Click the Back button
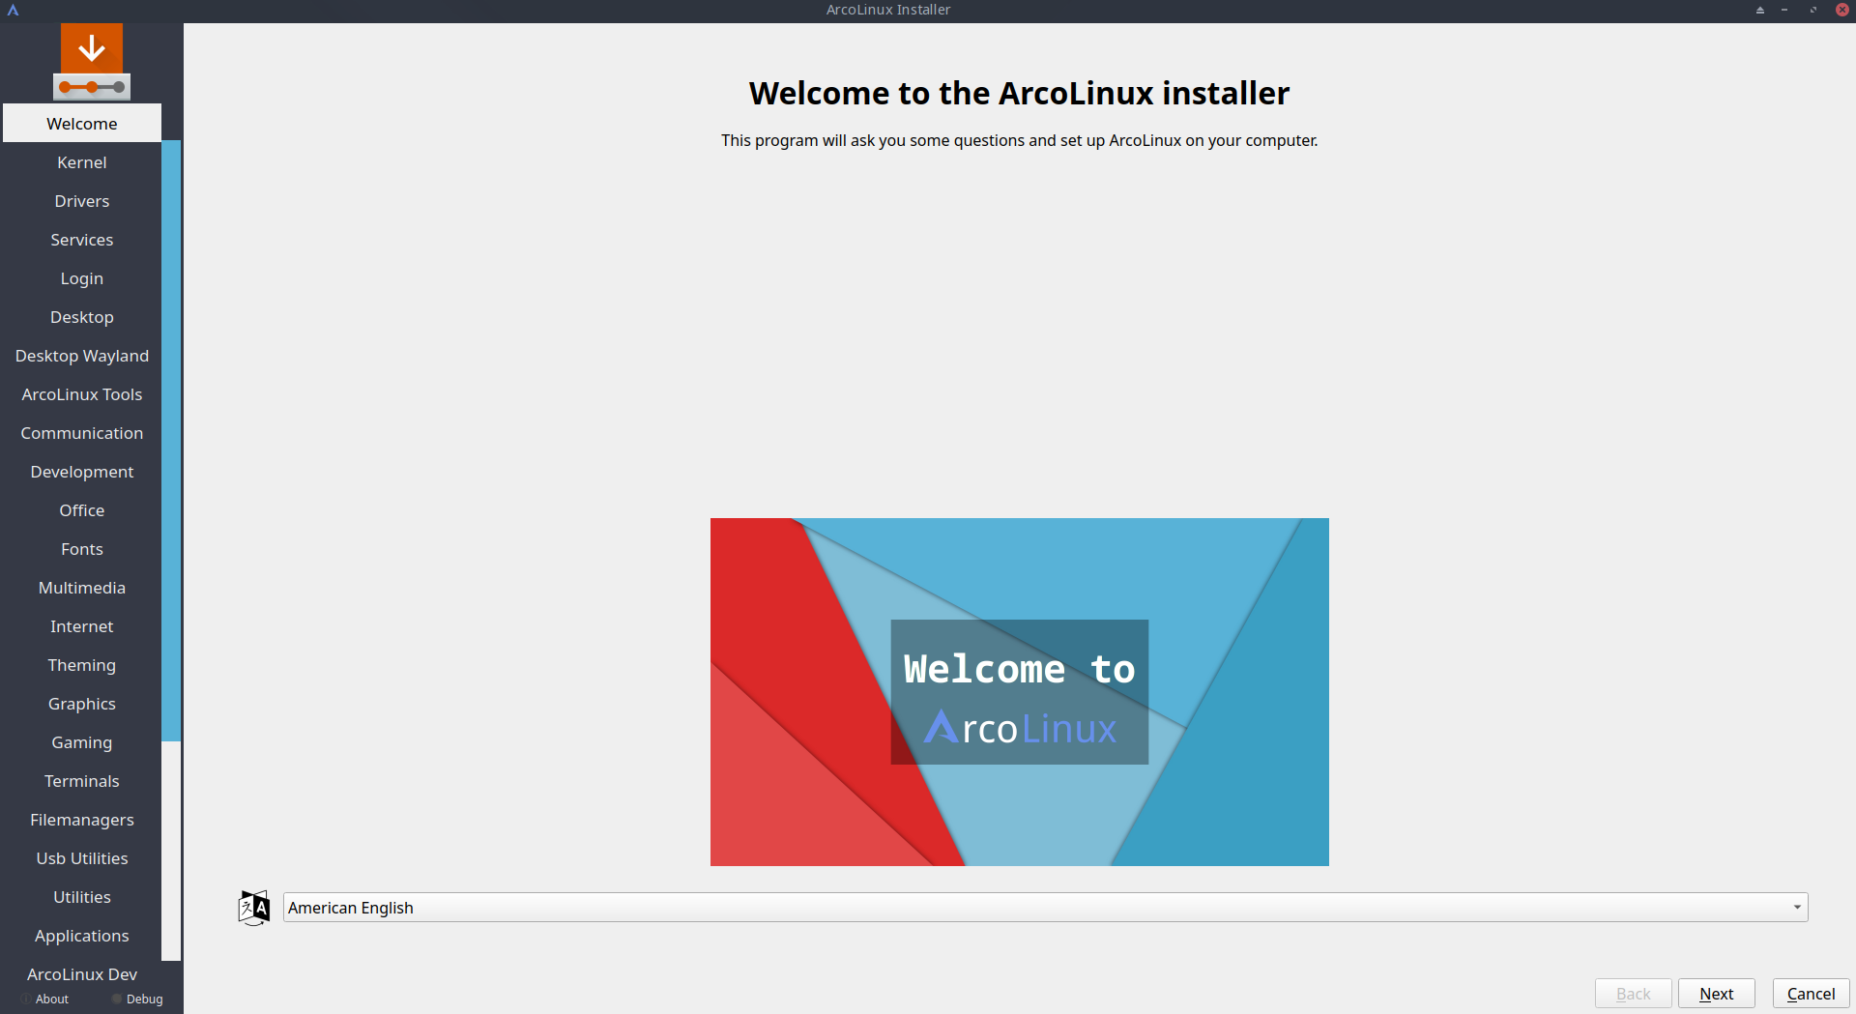Viewport: 1856px width, 1014px height. (x=1634, y=994)
